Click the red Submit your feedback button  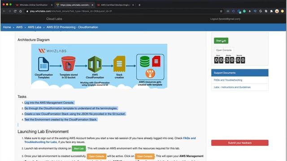(240, 143)
